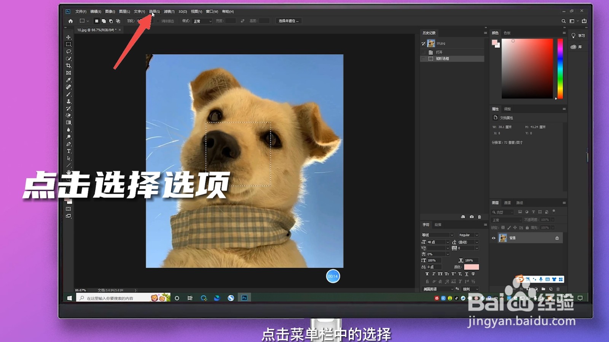The width and height of the screenshot is (609, 342).
Task: Select the Gradient tool
Action: click(69, 123)
